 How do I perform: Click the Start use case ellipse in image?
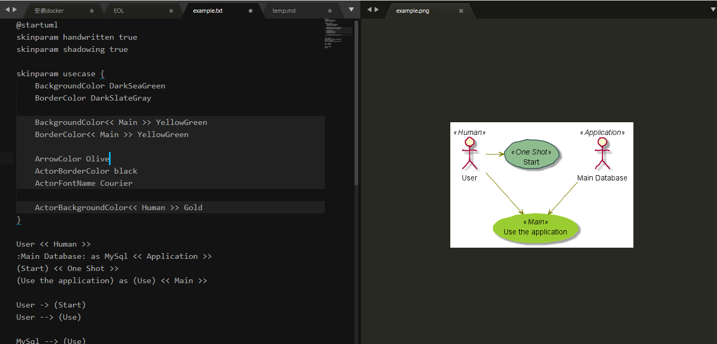coord(531,156)
